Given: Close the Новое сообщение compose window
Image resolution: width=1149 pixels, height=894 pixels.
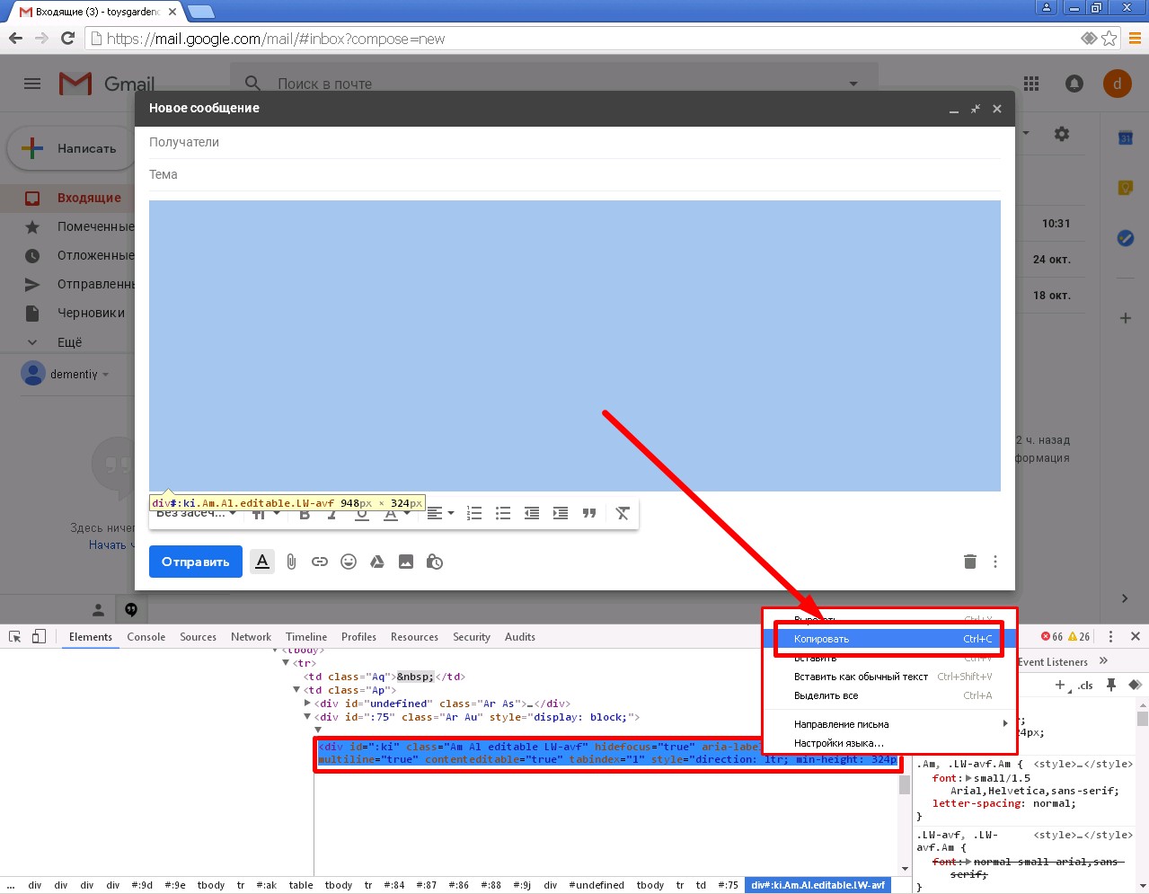Looking at the screenshot, I should (x=997, y=109).
